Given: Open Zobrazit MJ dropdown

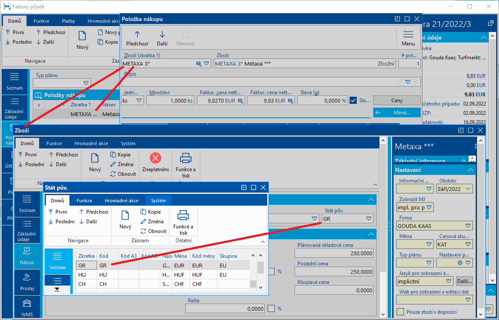Looking at the screenshot, I should tap(429, 207).
